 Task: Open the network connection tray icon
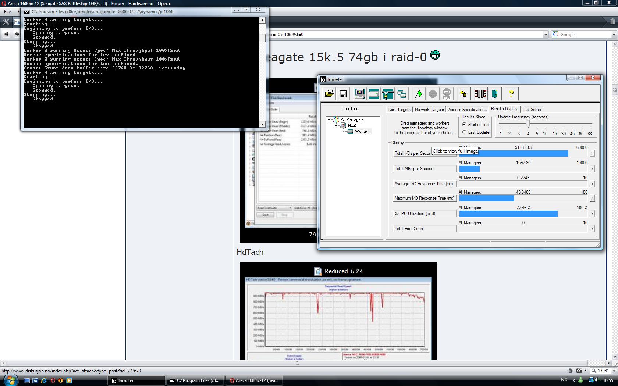click(x=591, y=380)
